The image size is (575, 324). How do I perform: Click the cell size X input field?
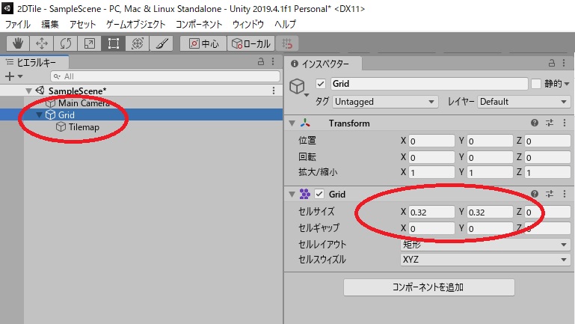pyautogui.click(x=432, y=212)
